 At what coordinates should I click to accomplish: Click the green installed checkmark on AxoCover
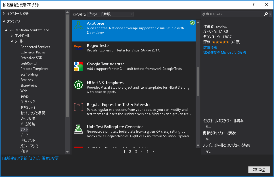[192, 23]
